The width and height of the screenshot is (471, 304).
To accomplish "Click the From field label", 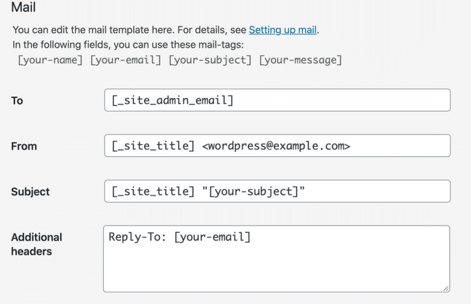I will click(x=23, y=146).
